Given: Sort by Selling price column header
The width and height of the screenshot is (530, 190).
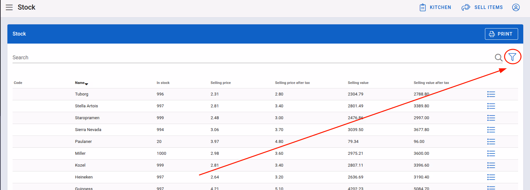Looking at the screenshot, I should (x=221, y=83).
